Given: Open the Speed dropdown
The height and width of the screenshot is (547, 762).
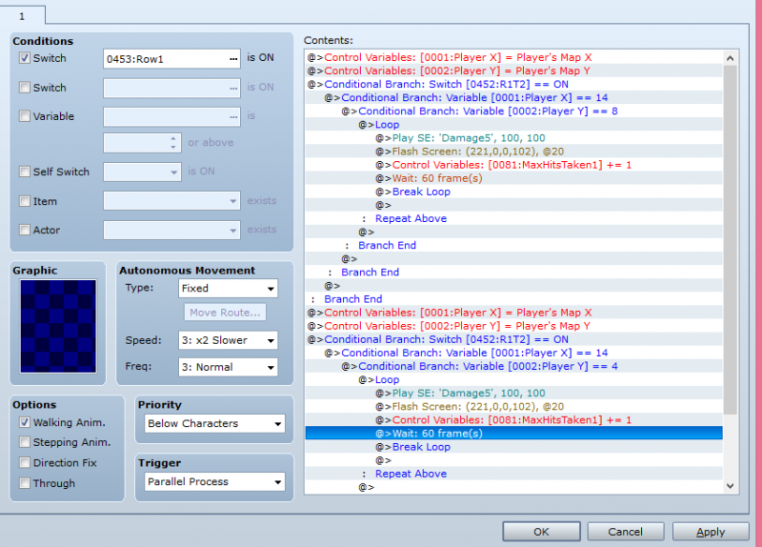Looking at the screenshot, I should (228, 340).
